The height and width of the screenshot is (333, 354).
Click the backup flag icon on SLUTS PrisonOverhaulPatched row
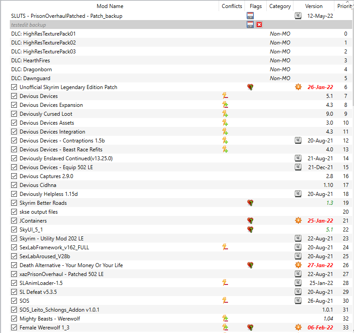(250, 16)
